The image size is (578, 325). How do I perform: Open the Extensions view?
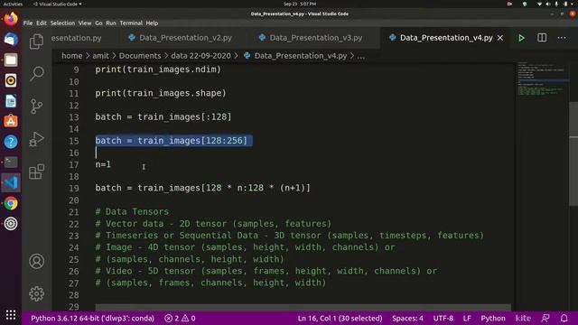tap(36, 172)
